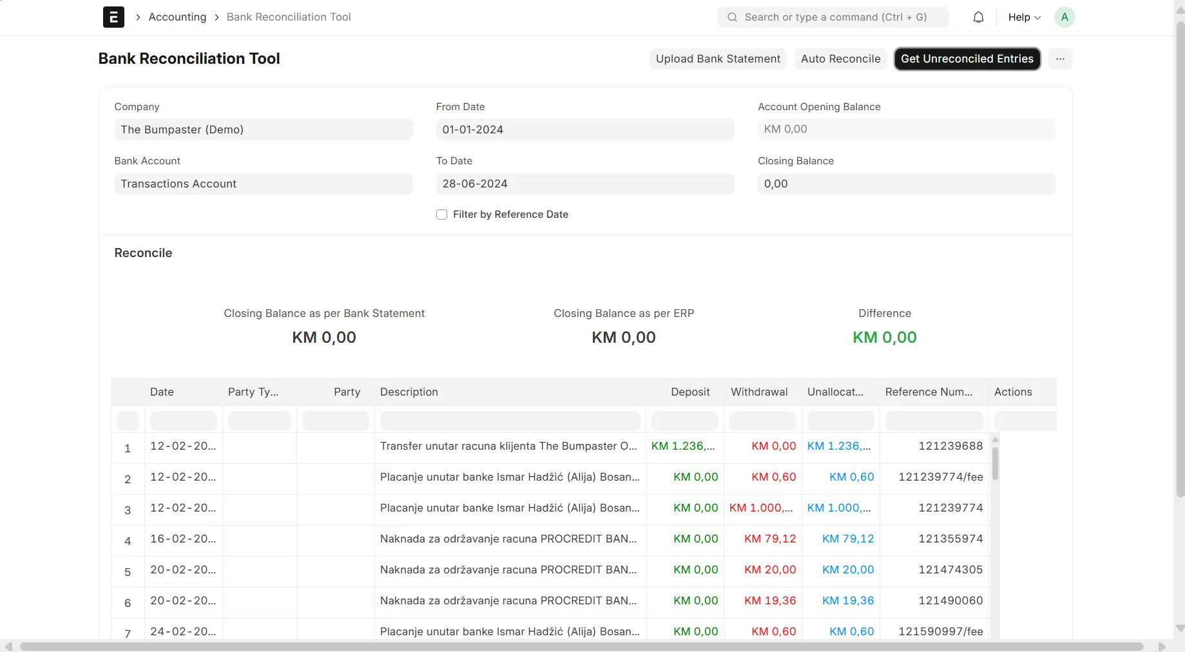
Task: Click the table vertical scrollbar thumb
Action: (x=995, y=464)
